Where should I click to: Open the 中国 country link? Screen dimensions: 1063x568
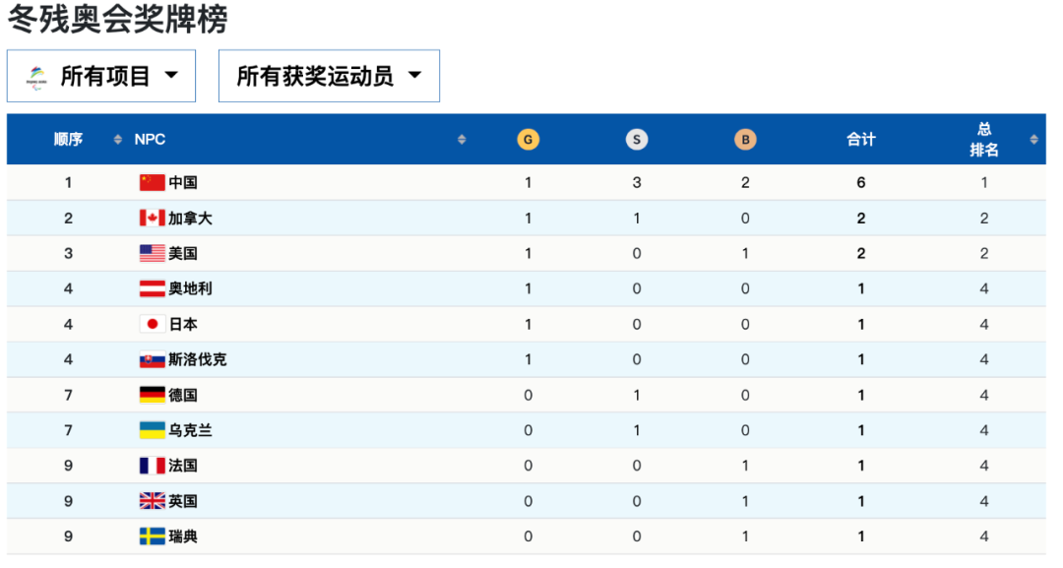tap(183, 182)
